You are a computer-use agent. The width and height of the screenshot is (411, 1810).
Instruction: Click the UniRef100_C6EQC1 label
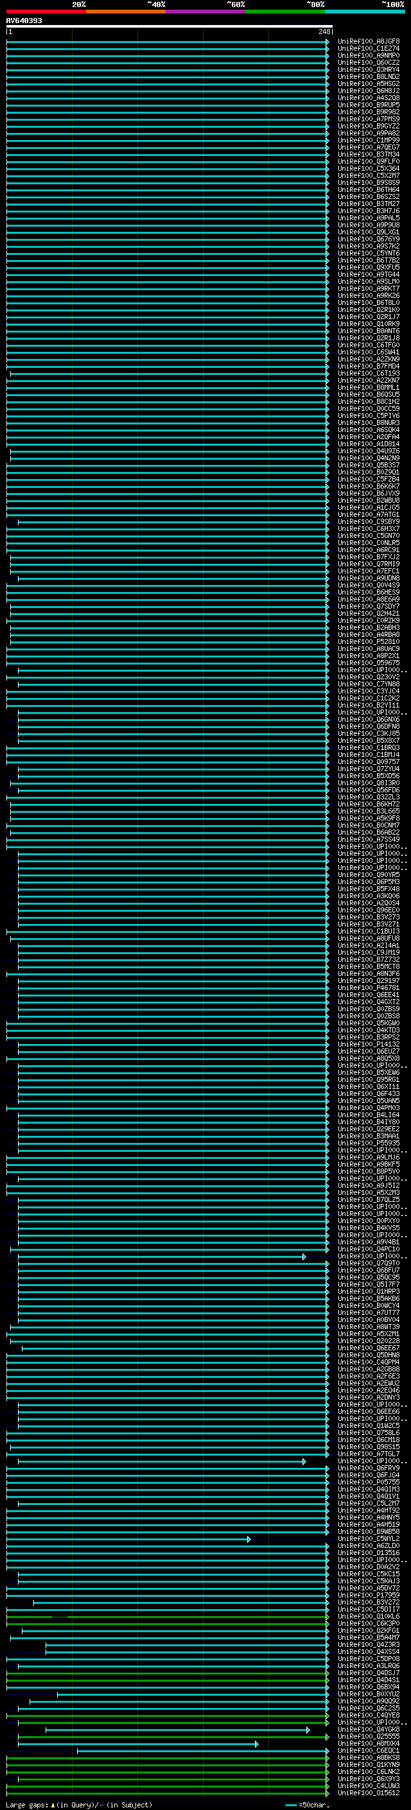368,1751
